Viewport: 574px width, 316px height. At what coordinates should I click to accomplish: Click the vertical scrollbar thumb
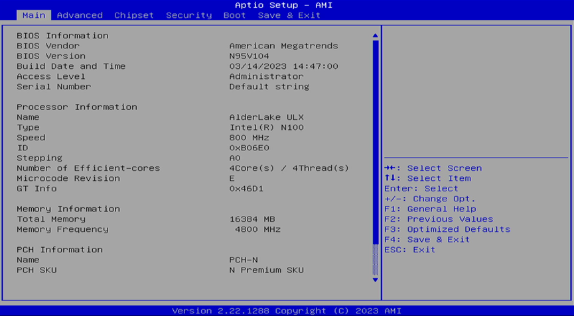[375, 142]
